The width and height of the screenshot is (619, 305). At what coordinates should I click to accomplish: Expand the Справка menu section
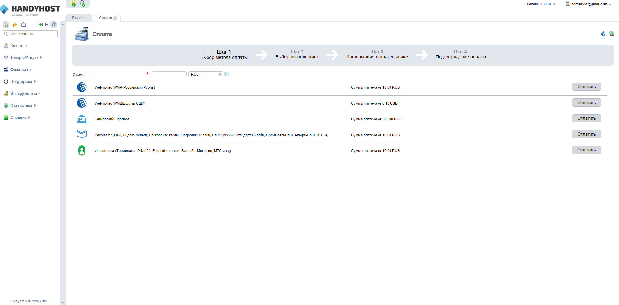[x=29, y=117]
